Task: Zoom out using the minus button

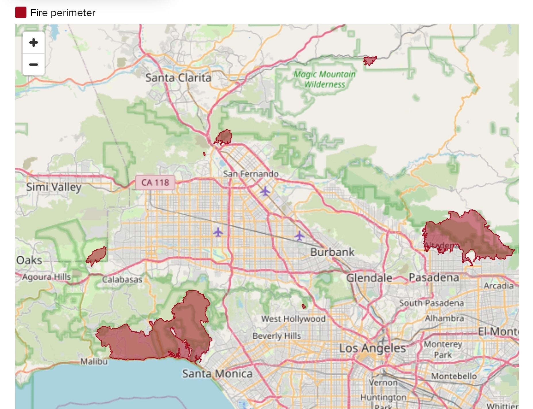Action: point(34,65)
